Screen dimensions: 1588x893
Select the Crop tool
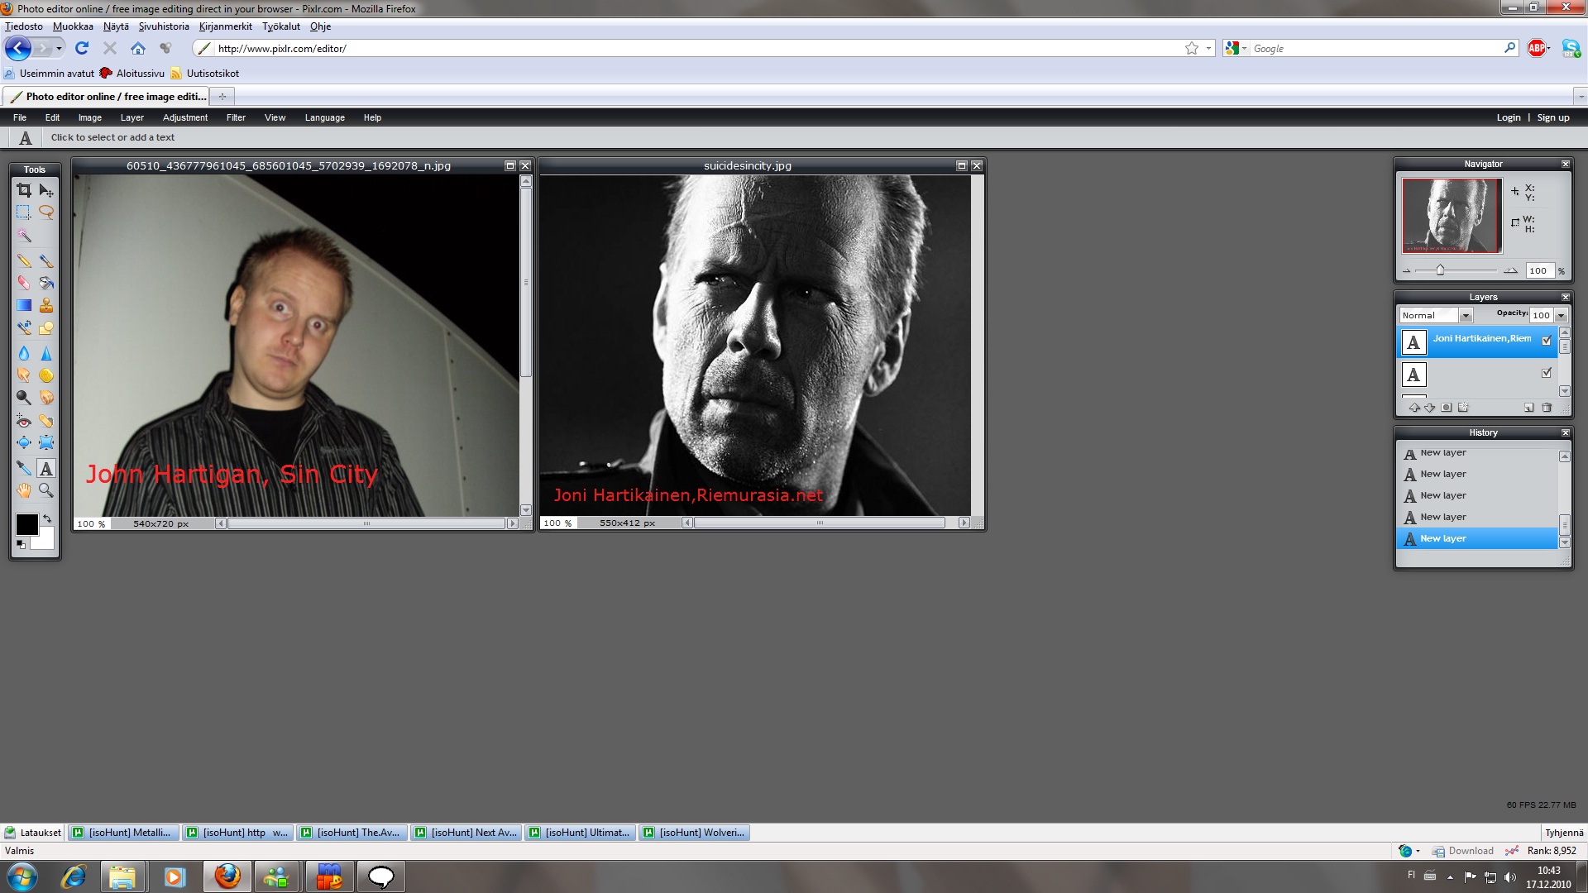(24, 190)
